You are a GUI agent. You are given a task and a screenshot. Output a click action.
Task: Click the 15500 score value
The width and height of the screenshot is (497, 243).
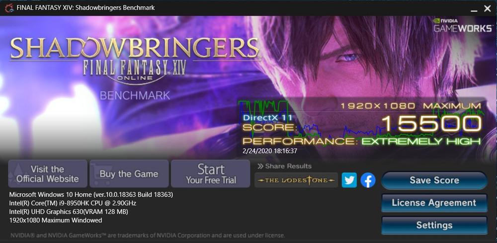(431, 124)
